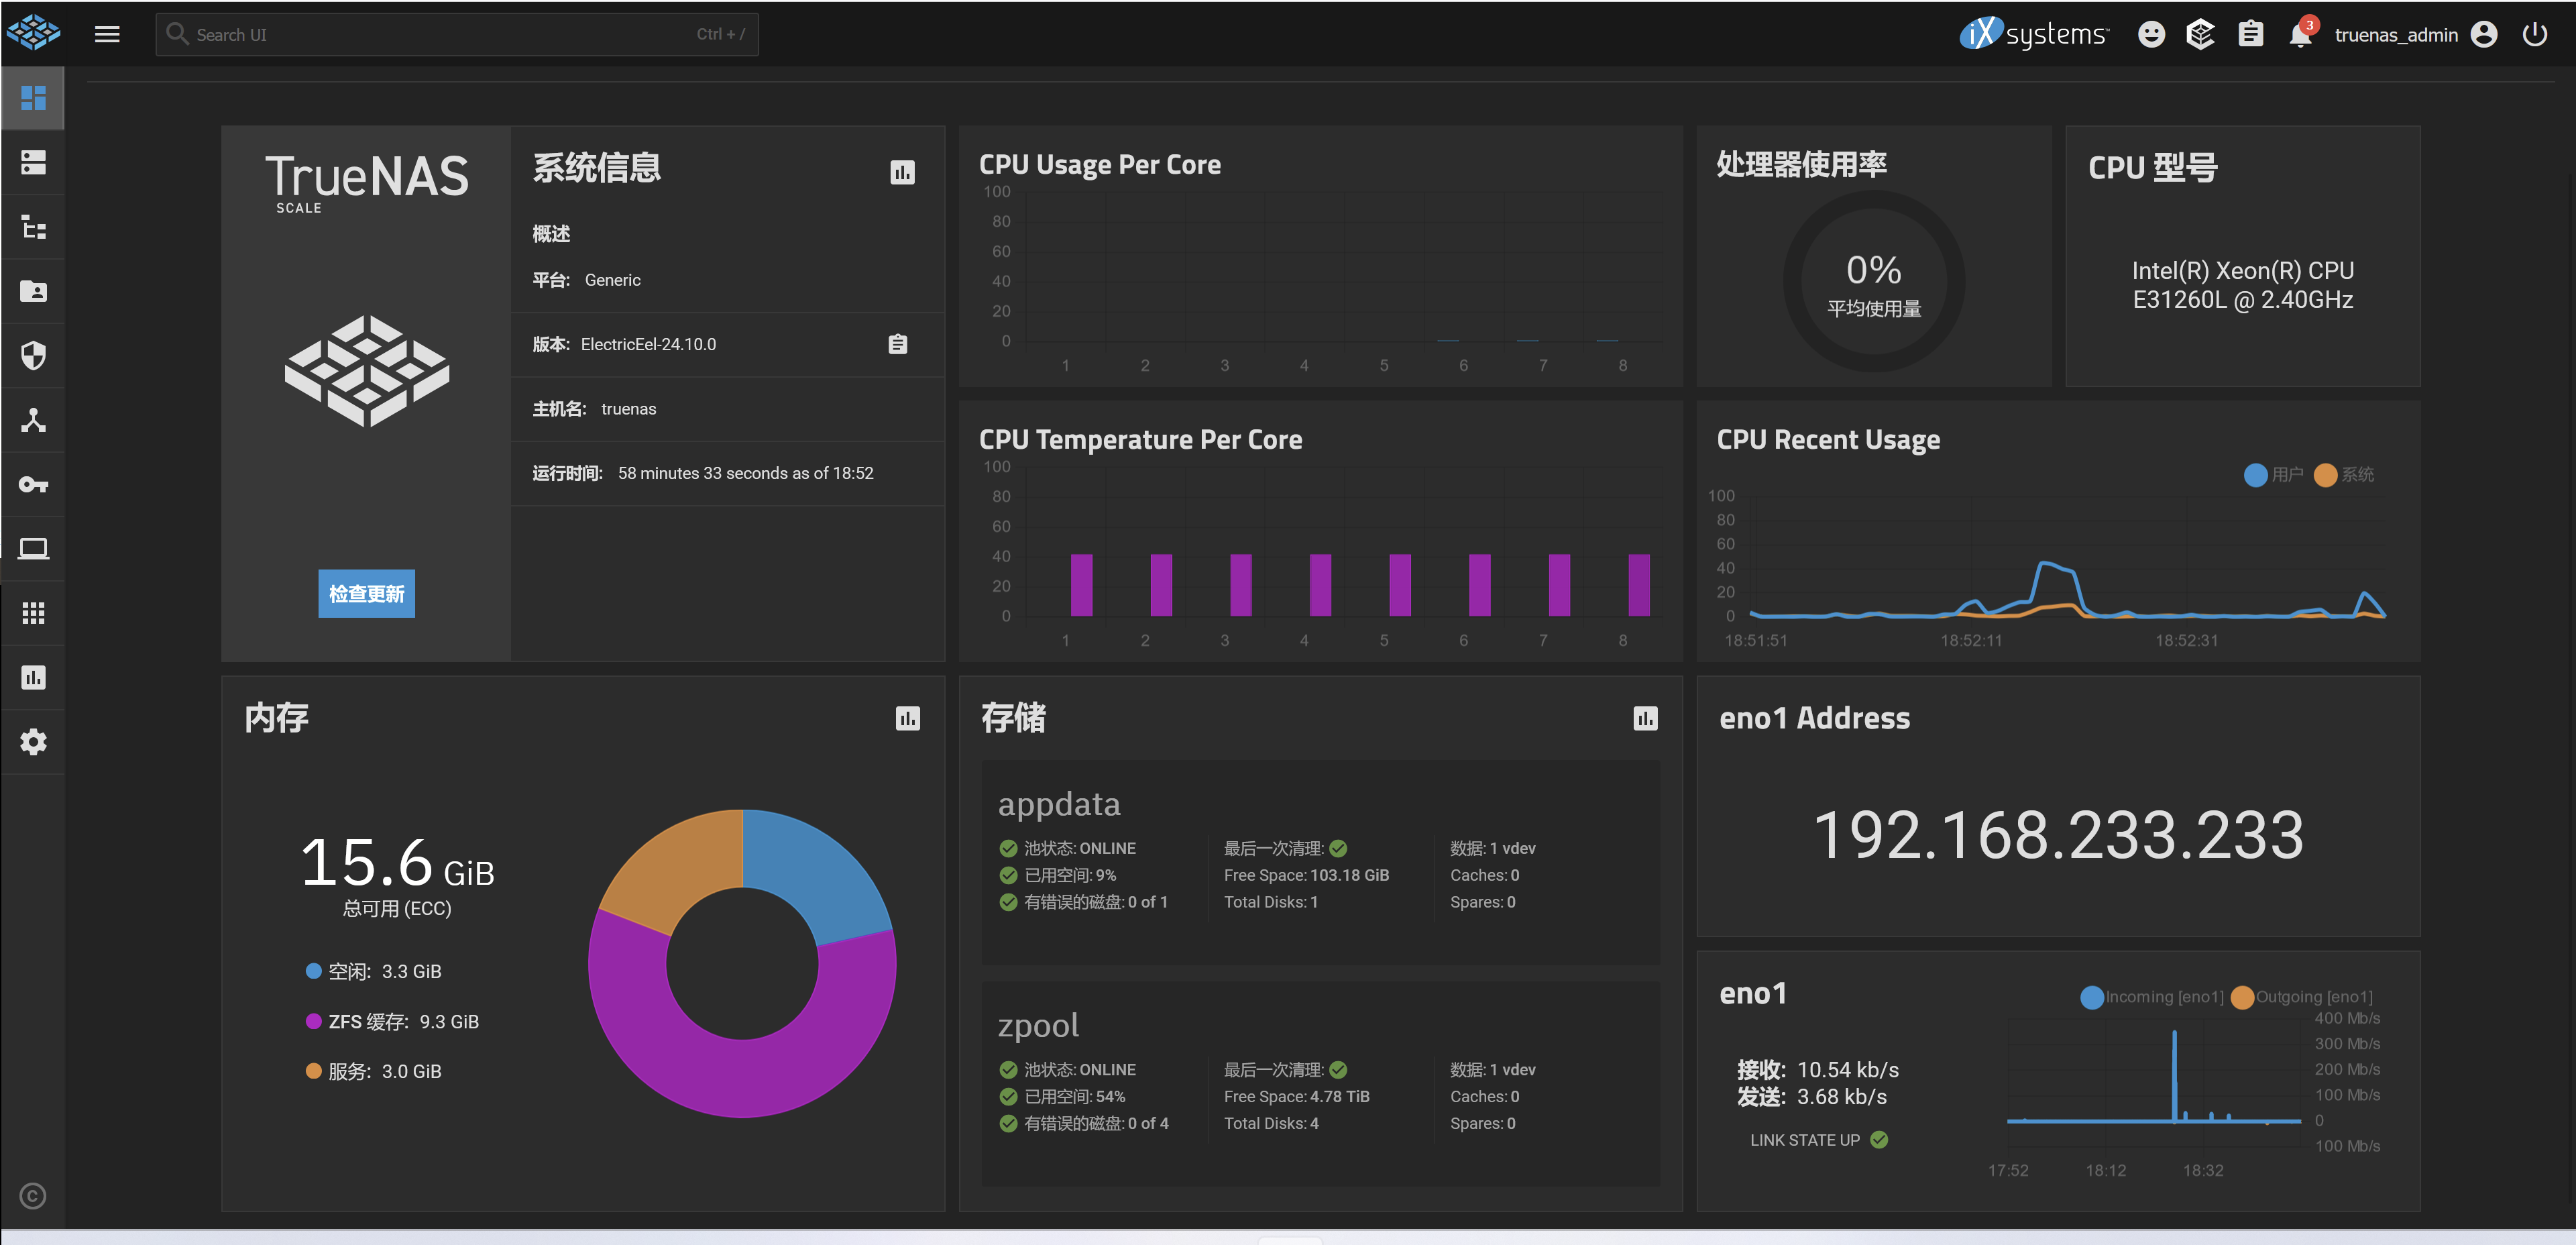Image resolution: width=2576 pixels, height=1245 pixels.
Task: Toggle the sidebar with hamburger menu
Action: tap(107, 34)
